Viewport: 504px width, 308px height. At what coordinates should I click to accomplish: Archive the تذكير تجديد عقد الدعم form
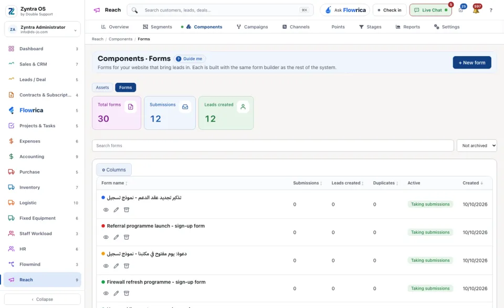tap(127, 210)
